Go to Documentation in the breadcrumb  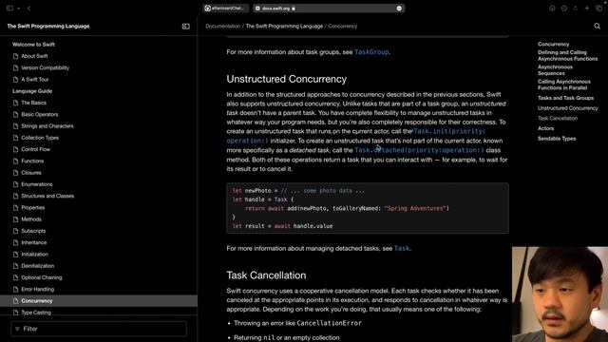click(x=222, y=27)
